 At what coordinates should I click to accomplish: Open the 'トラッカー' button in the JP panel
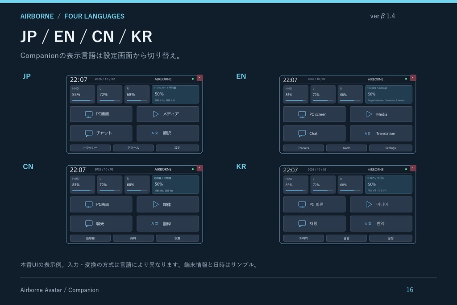pyautogui.click(x=90, y=148)
